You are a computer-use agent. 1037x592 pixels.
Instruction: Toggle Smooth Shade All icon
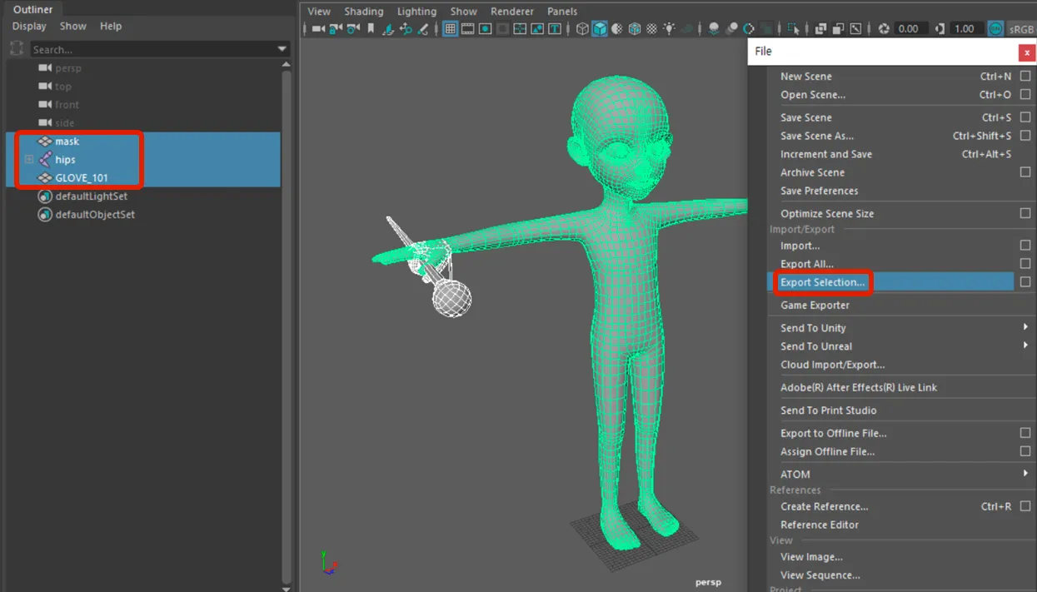click(600, 29)
